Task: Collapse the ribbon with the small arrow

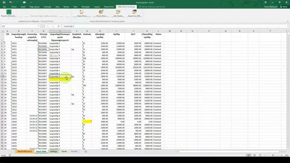Action: [288, 21]
